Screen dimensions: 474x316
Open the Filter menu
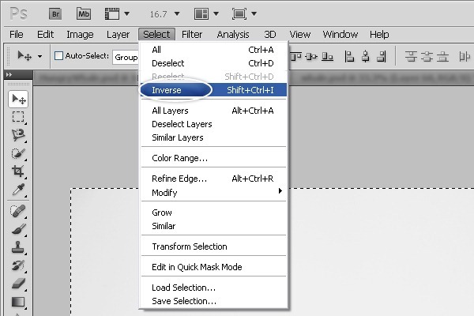click(192, 35)
